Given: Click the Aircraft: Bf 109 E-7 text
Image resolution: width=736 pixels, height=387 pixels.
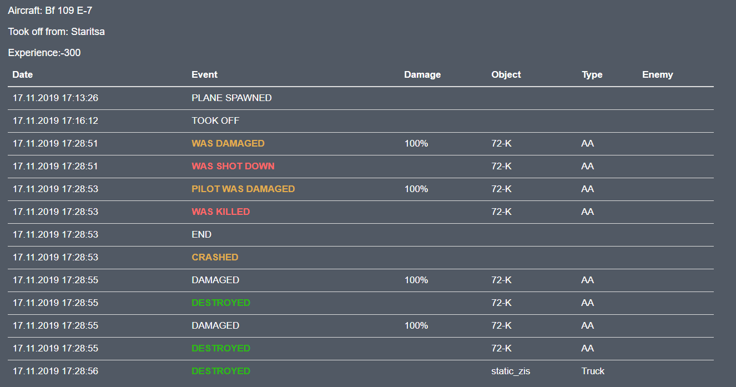Looking at the screenshot, I should [50, 11].
